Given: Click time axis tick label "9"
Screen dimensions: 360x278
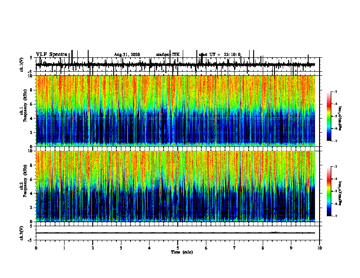Looking at the screenshot, I should point(291,248).
